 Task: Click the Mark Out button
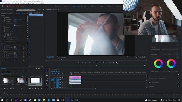85,63
